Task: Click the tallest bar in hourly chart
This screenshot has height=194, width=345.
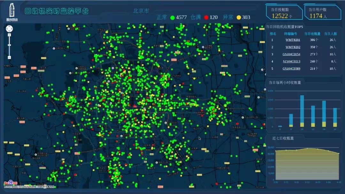Action: 302,111
